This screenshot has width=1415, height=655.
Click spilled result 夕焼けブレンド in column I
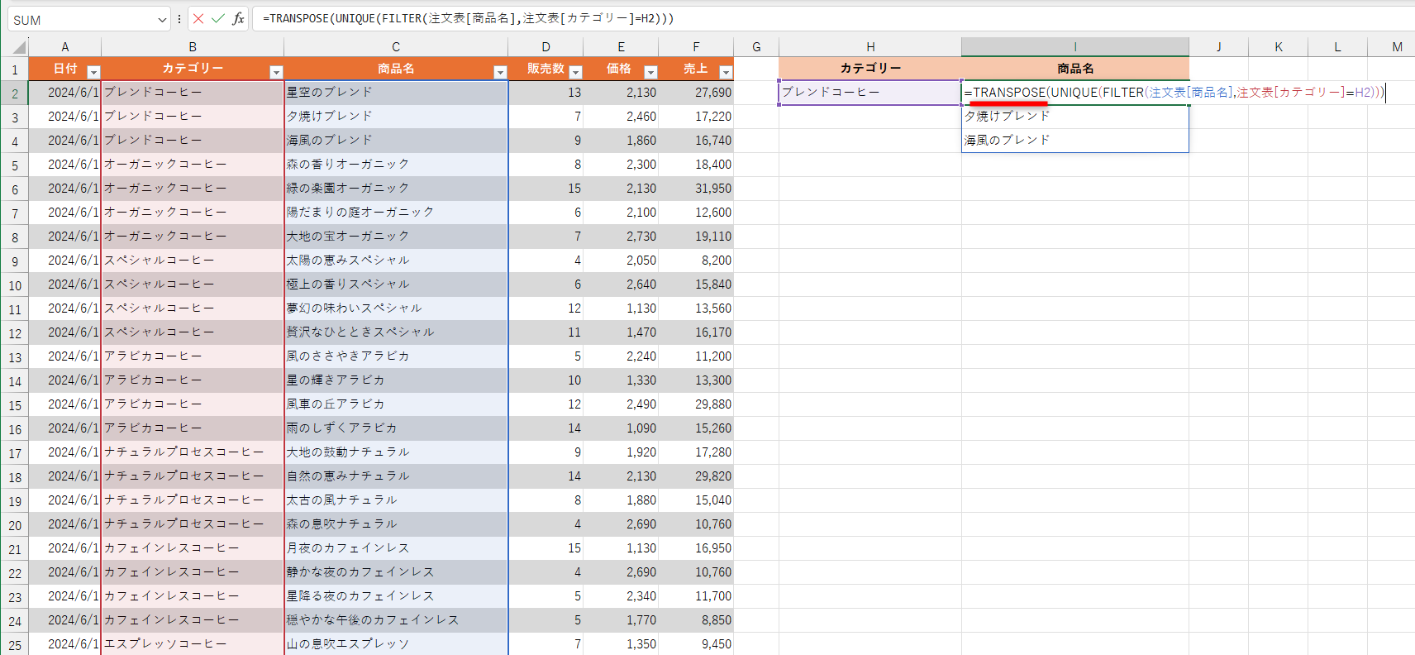pyautogui.click(x=1075, y=117)
